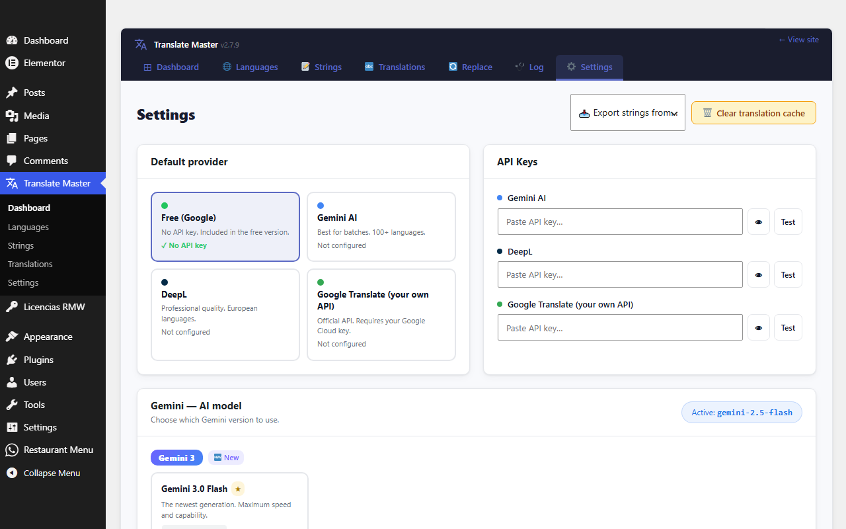This screenshot has width=846, height=529.
Task: Click the globe icon on Languages tab
Action: pos(227,67)
